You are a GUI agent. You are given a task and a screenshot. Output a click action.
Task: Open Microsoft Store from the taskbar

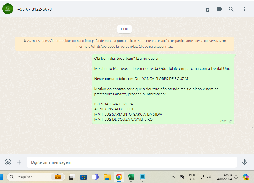(x=83, y=177)
